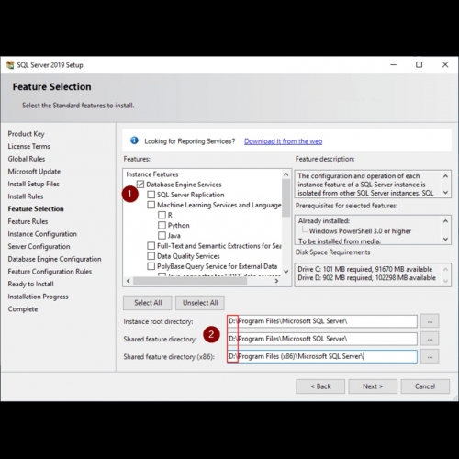459x459 pixels.
Task: Click the features list up scroll arrow
Action: pyautogui.click(x=286, y=174)
